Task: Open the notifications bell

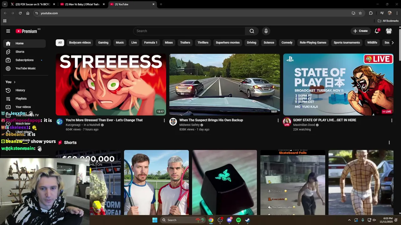Action: pos(377,31)
